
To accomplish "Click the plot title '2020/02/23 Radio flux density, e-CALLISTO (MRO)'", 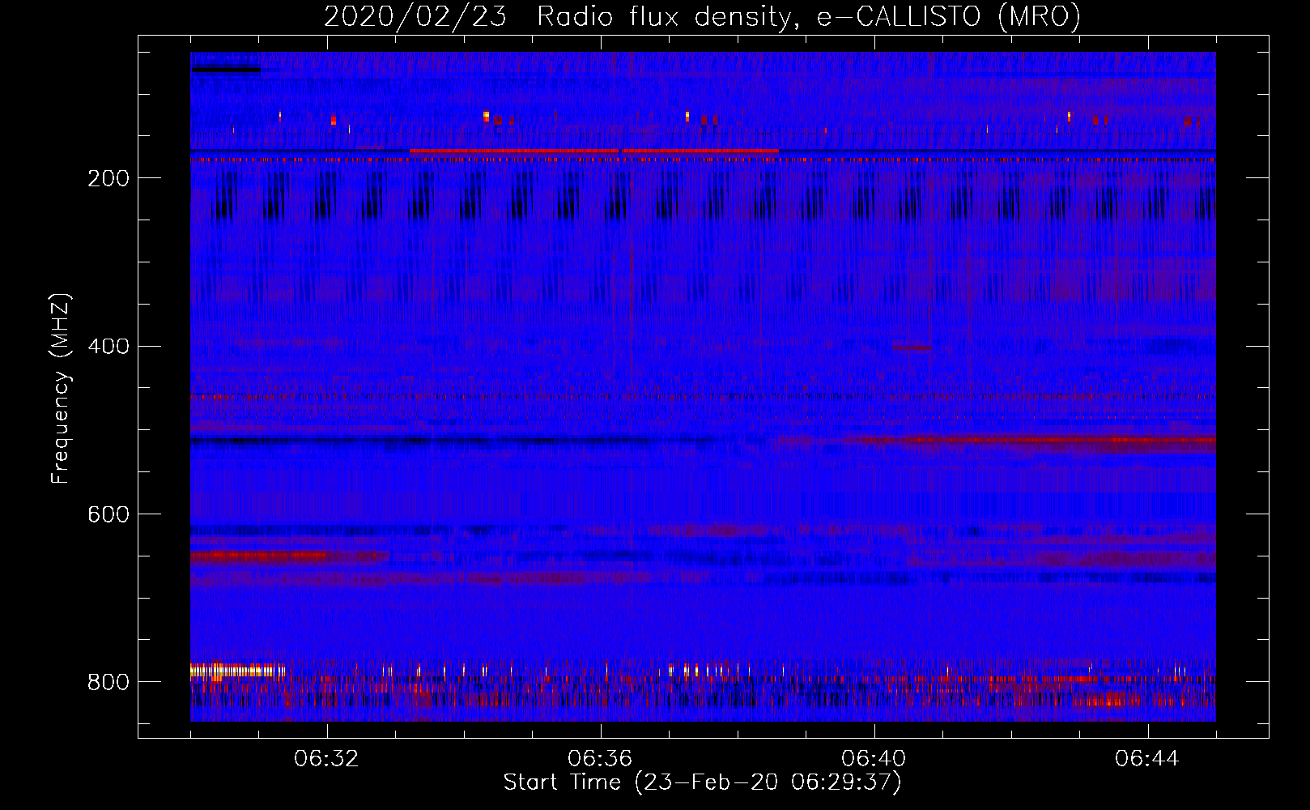I will (x=702, y=16).
